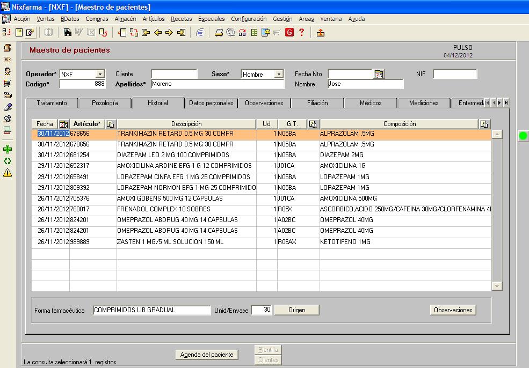Click the euro symbol toolbar icon
The height and width of the screenshot is (368, 529).
[200, 32]
